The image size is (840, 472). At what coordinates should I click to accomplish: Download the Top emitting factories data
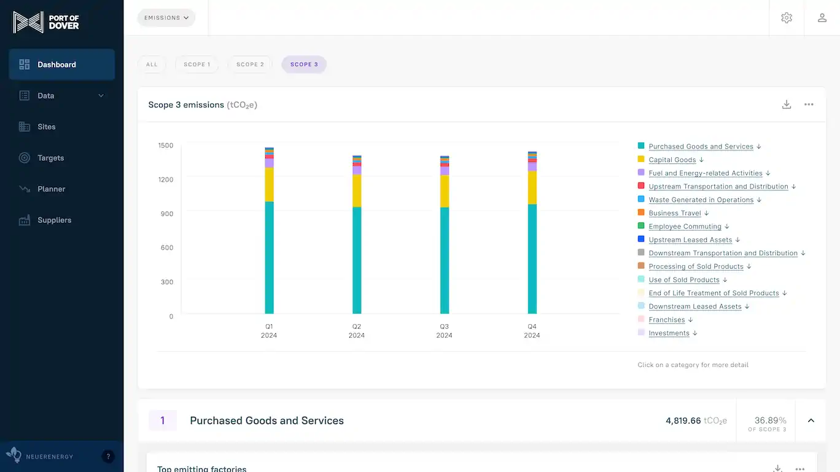point(777,468)
